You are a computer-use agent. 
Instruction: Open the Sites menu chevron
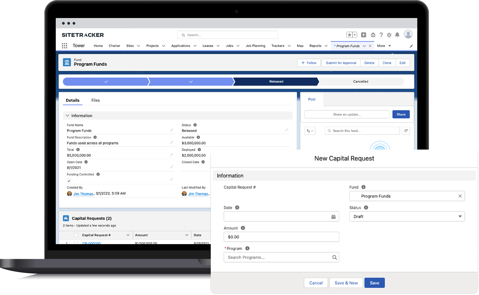138,46
